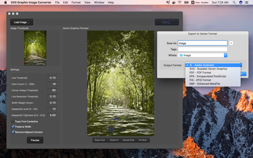
Task: Open Spotlight search in menu bar
Action: [x=234, y=2]
